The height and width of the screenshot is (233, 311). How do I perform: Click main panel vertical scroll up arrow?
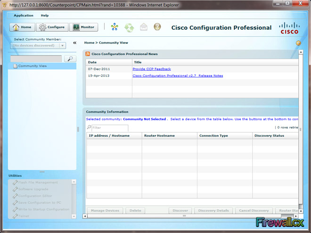[x=301, y=52]
